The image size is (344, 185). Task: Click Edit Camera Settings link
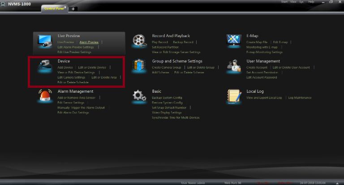coord(71,77)
